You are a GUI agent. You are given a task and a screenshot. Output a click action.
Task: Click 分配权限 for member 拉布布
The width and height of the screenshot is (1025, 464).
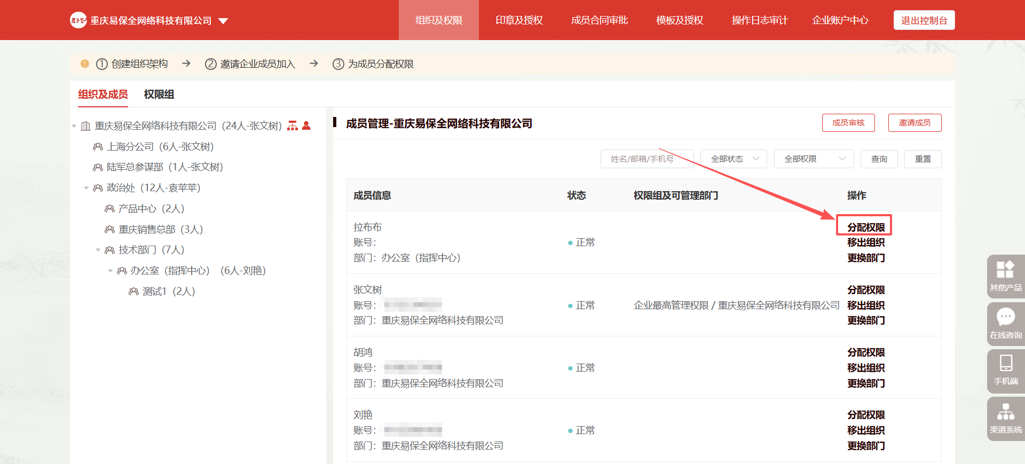point(865,227)
